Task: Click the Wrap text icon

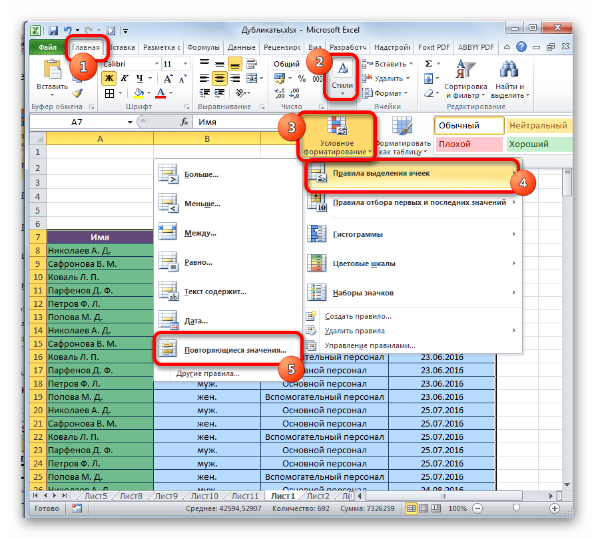Action: coord(252,64)
